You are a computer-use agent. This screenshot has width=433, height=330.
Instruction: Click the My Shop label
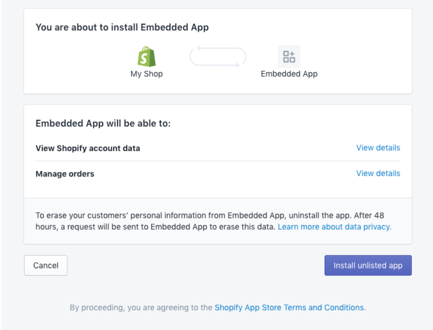[x=147, y=74]
